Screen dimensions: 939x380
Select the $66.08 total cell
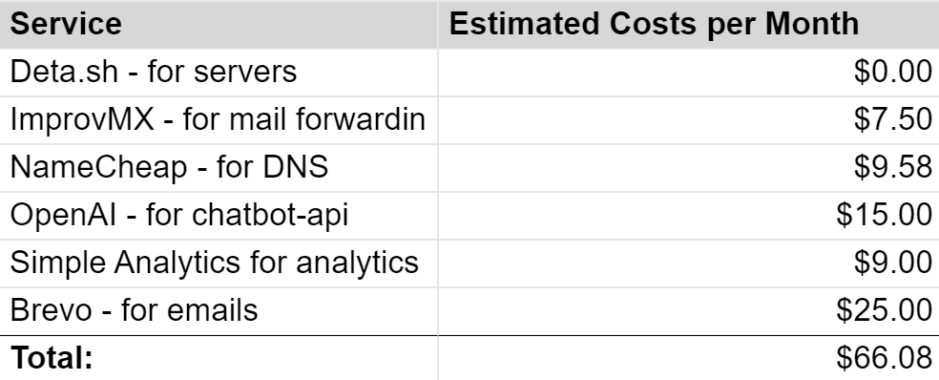point(689,358)
